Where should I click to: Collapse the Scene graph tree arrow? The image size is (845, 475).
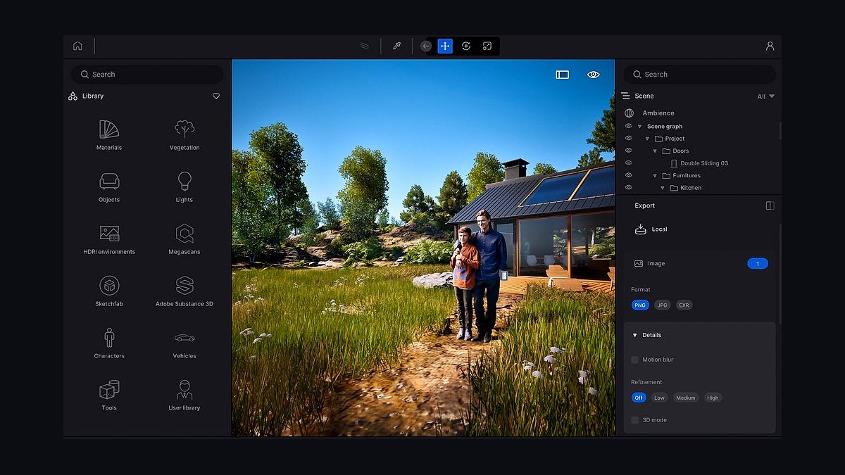pyautogui.click(x=639, y=127)
